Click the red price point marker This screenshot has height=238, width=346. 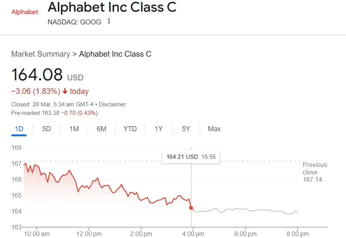[x=191, y=208]
